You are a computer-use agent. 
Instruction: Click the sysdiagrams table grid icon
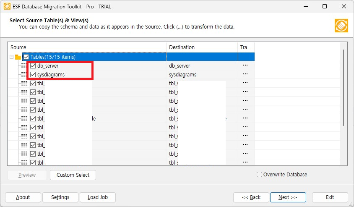(x=24, y=75)
